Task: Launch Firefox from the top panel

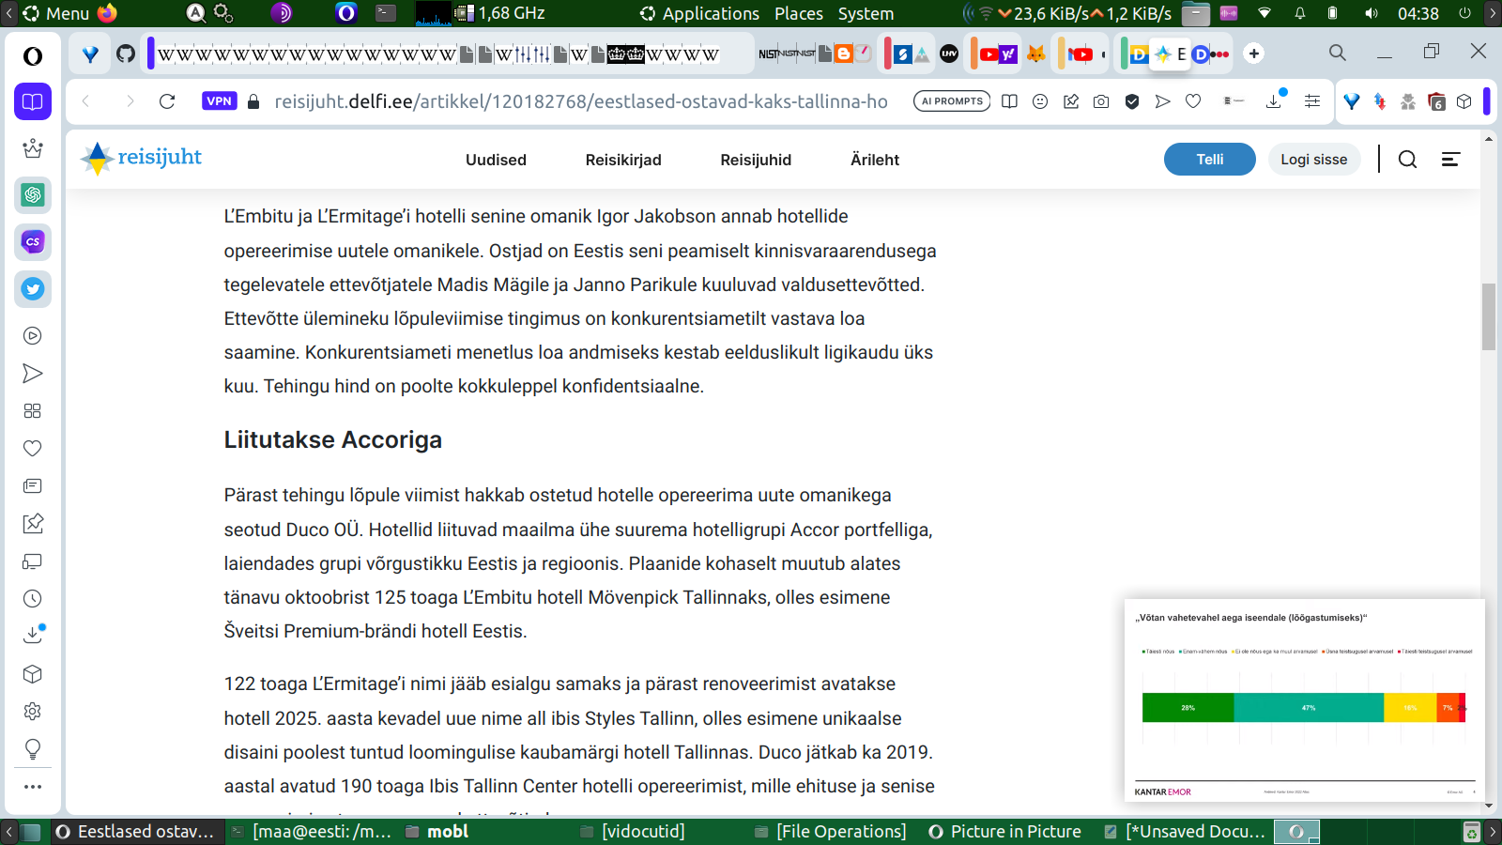Action: [108, 13]
